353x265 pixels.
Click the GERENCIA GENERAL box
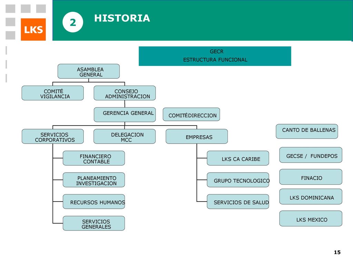[x=125, y=115]
